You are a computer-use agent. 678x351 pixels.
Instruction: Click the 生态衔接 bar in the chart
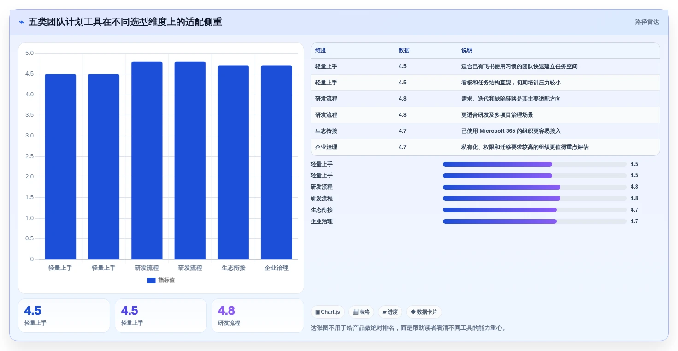pyautogui.click(x=233, y=162)
